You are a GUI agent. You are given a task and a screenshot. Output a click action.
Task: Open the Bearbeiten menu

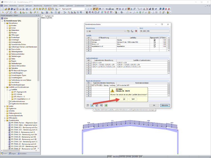(x=13, y=6)
